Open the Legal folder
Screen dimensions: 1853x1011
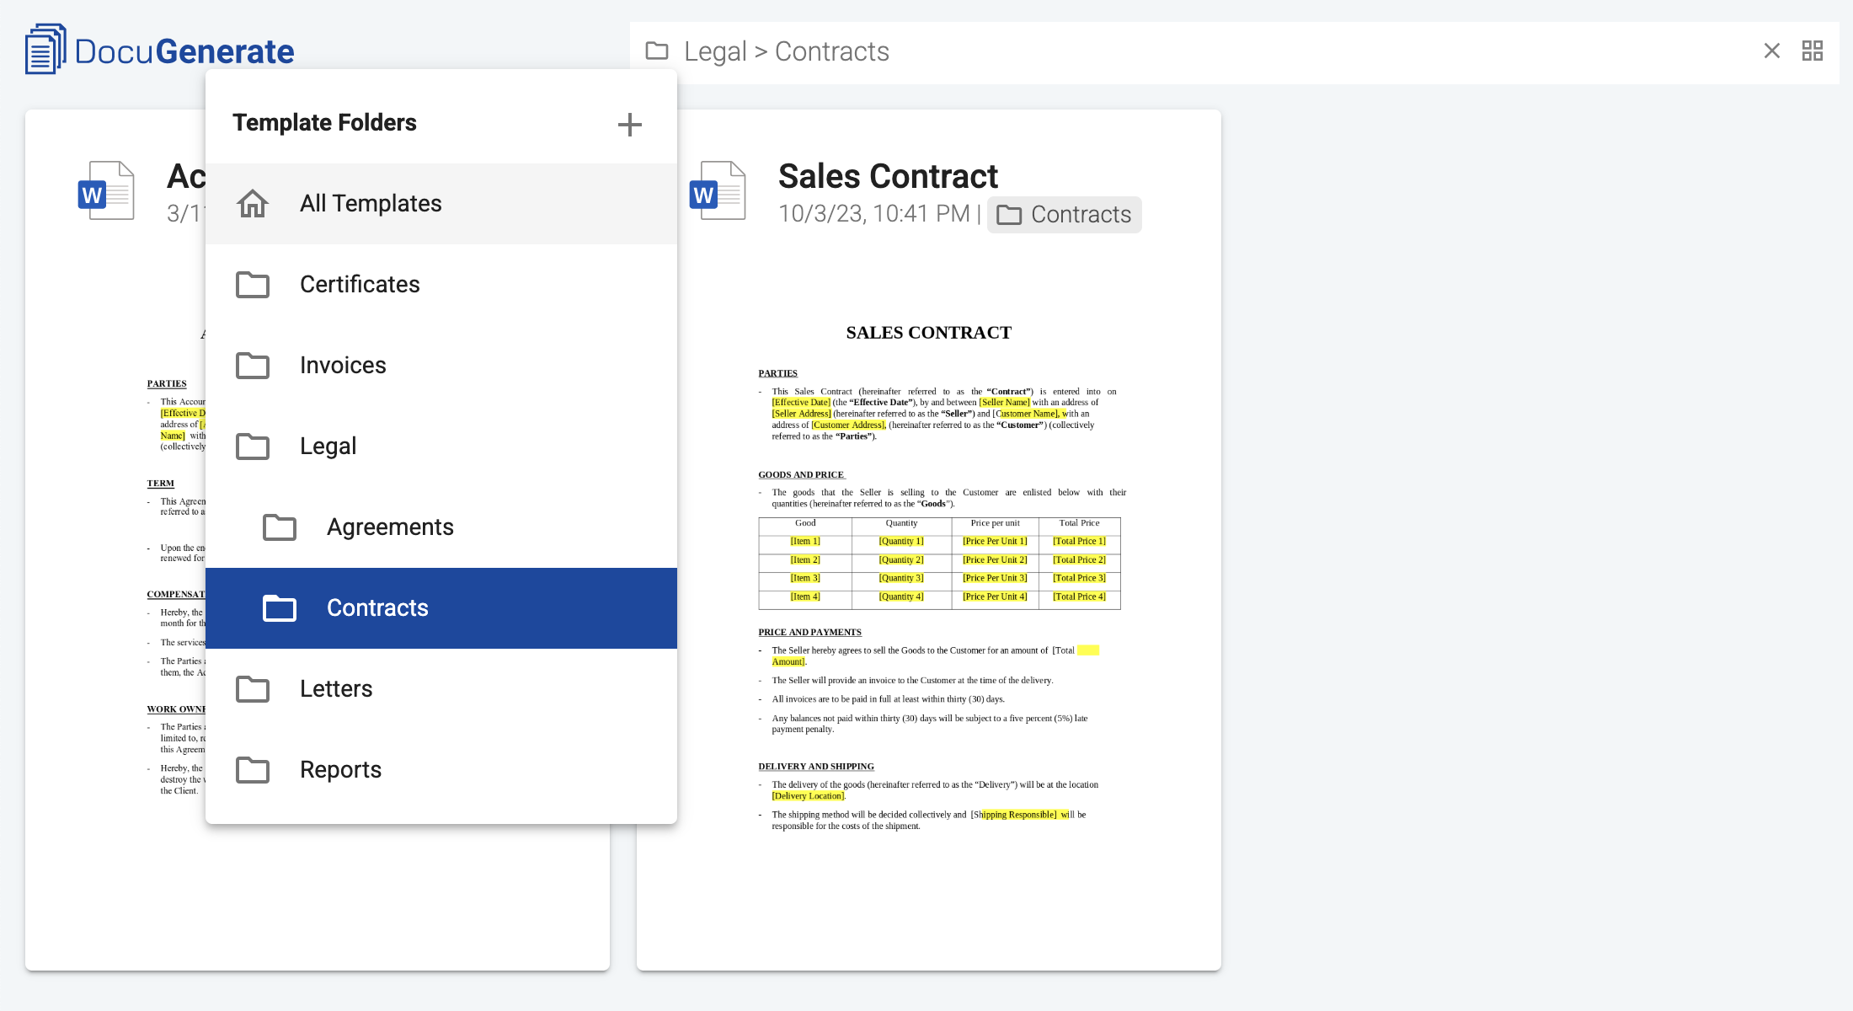pyautogui.click(x=441, y=446)
